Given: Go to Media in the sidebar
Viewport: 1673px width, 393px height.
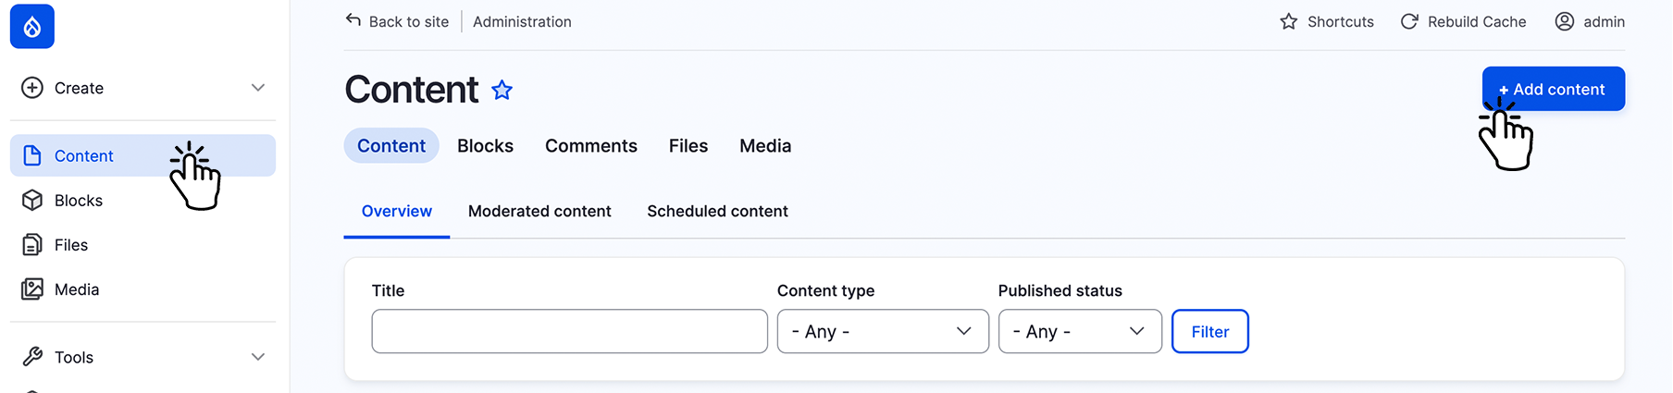Looking at the screenshot, I should (76, 289).
